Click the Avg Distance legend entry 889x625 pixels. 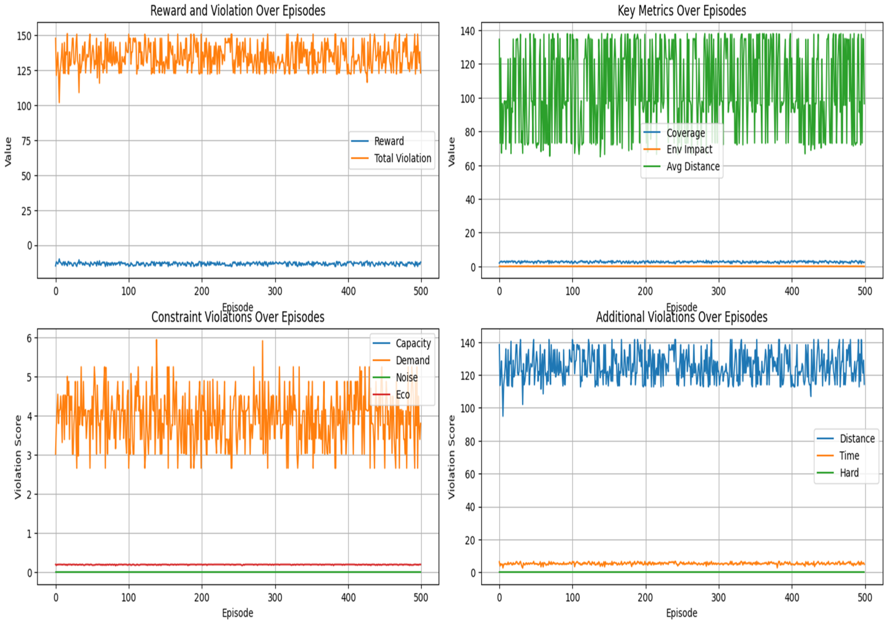click(693, 166)
